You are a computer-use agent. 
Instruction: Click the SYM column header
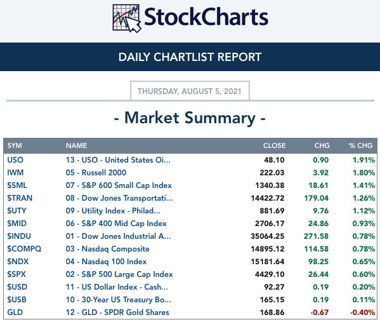click(x=15, y=145)
